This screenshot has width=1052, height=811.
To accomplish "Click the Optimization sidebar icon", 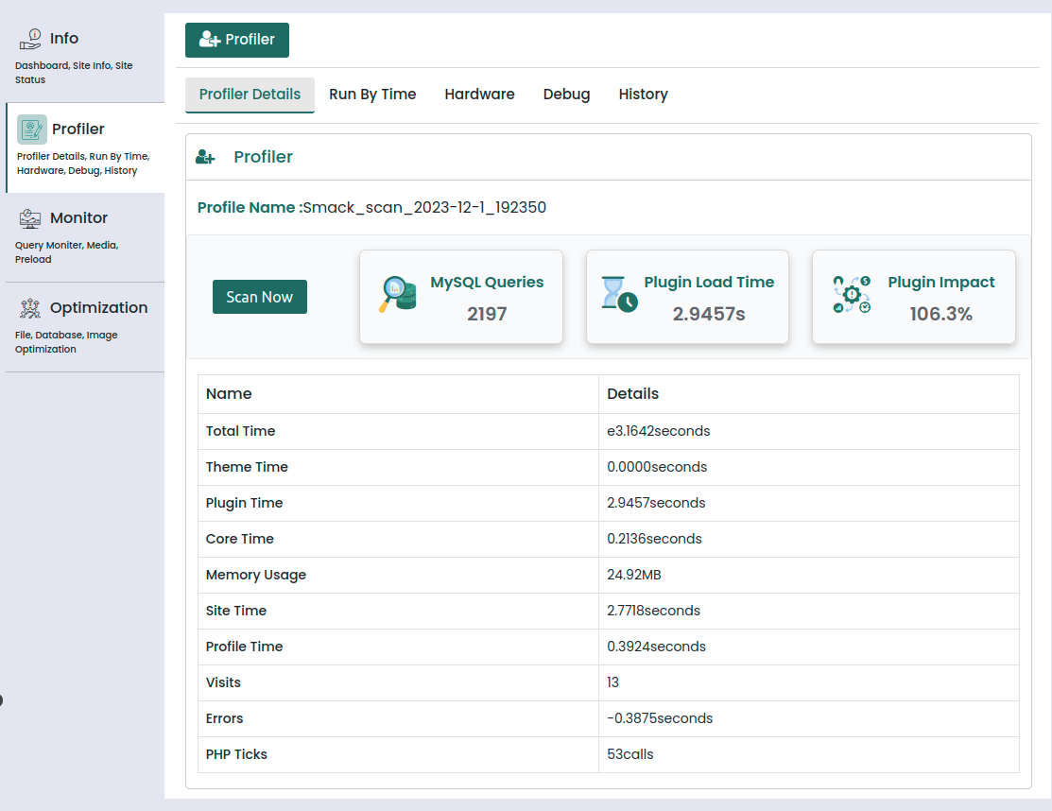I will tap(30, 308).
